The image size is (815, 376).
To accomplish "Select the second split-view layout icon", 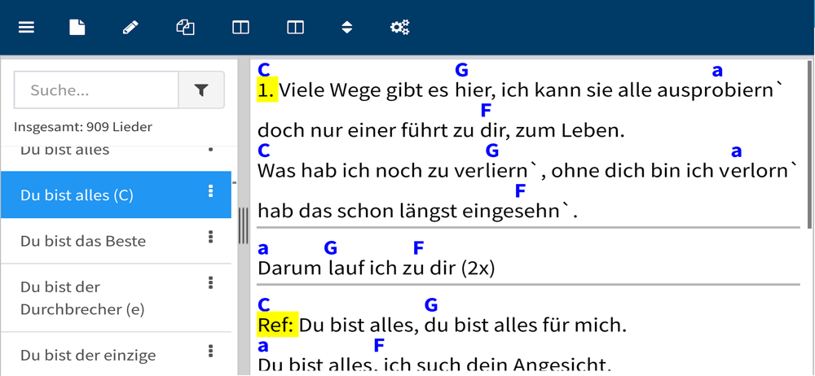I will 295,27.
